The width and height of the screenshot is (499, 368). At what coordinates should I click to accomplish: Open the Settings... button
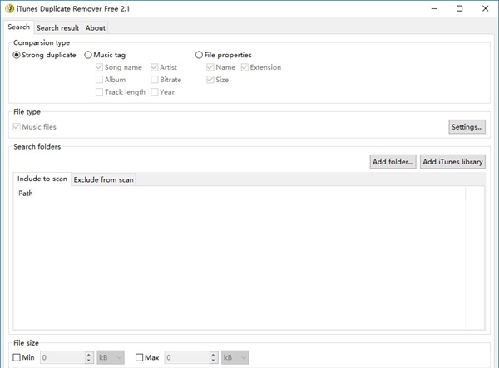click(467, 127)
